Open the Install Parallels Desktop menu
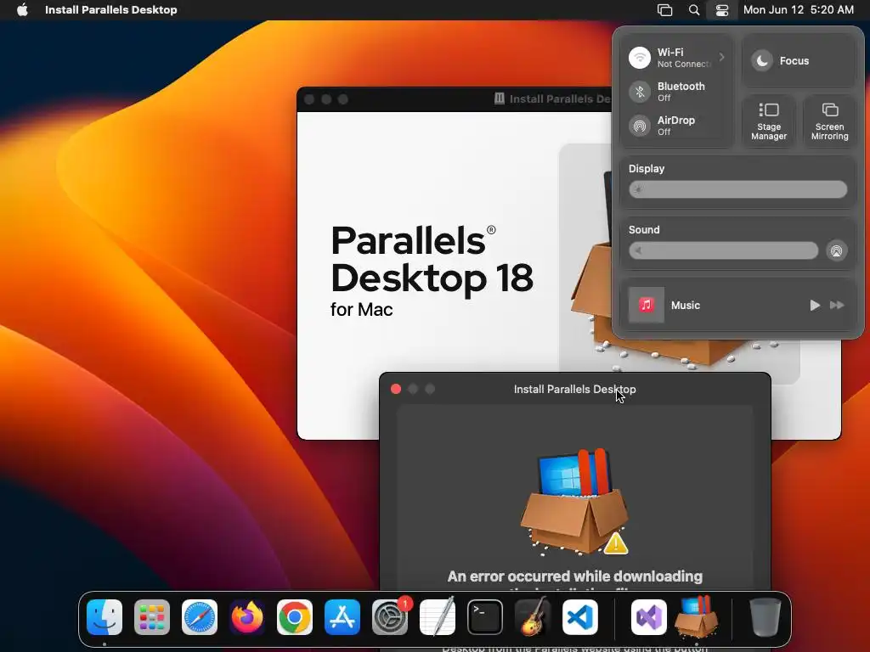The image size is (870, 652). (x=111, y=10)
